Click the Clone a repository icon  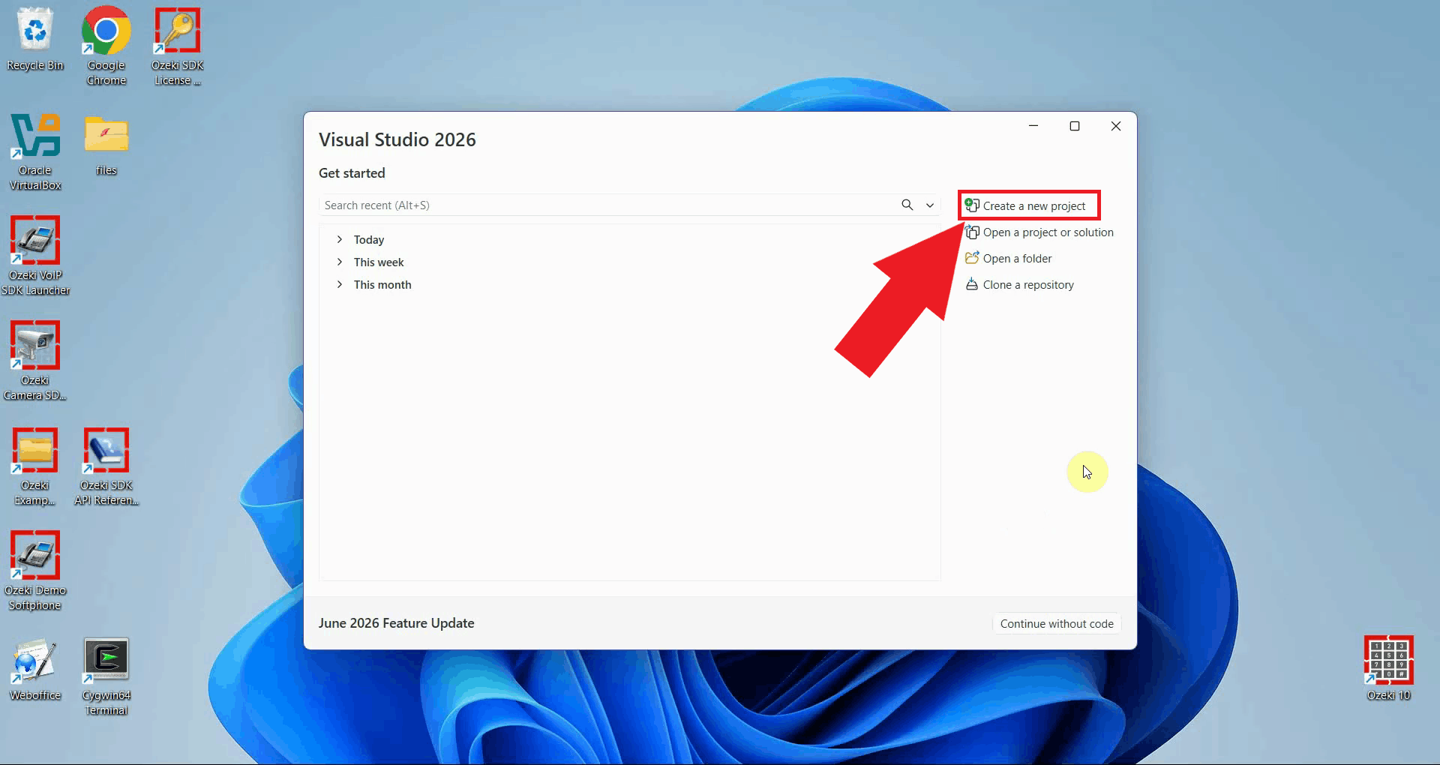click(x=972, y=284)
